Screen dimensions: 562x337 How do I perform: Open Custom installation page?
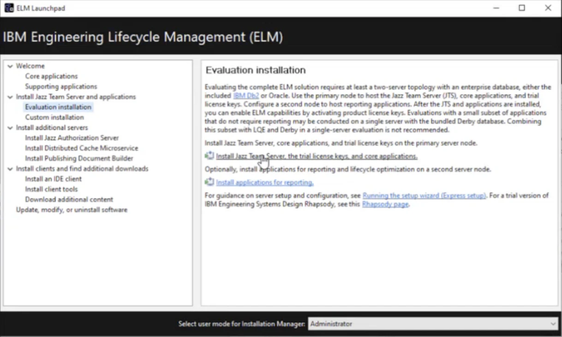(x=54, y=117)
